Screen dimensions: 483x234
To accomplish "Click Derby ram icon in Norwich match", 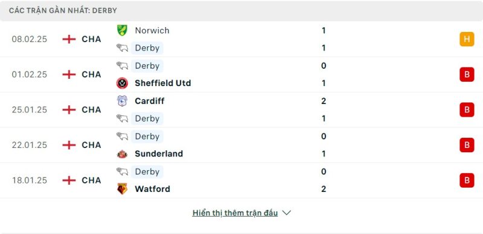I will click(123, 48).
